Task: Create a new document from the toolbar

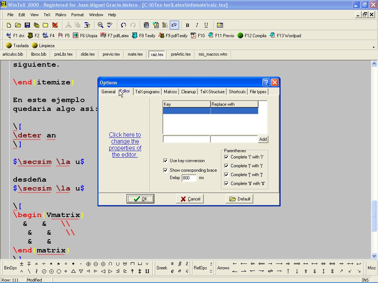Action: tap(9, 25)
